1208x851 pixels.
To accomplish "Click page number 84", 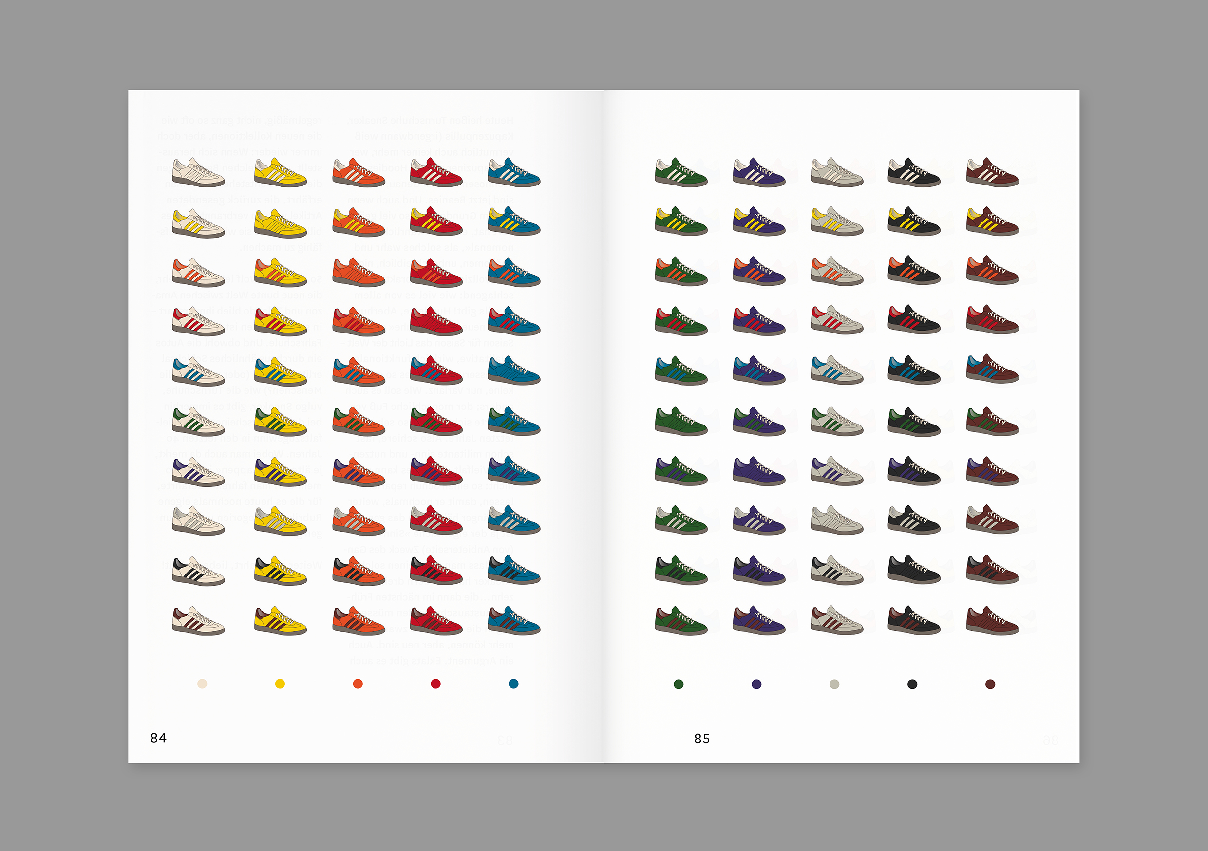I will click(x=158, y=739).
